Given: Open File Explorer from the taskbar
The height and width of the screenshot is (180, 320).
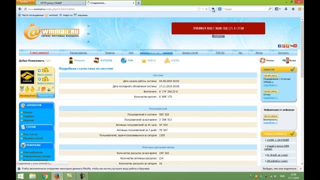Looking at the screenshot, I should [x=32, y=176].
